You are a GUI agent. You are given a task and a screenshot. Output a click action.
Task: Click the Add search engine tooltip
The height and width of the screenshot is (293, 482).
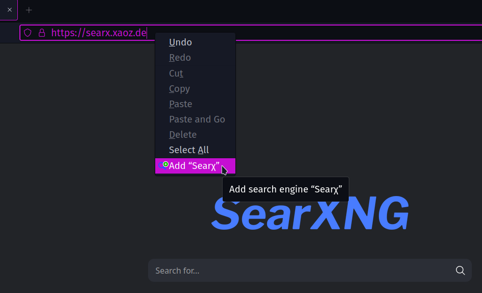click(285, 189)
